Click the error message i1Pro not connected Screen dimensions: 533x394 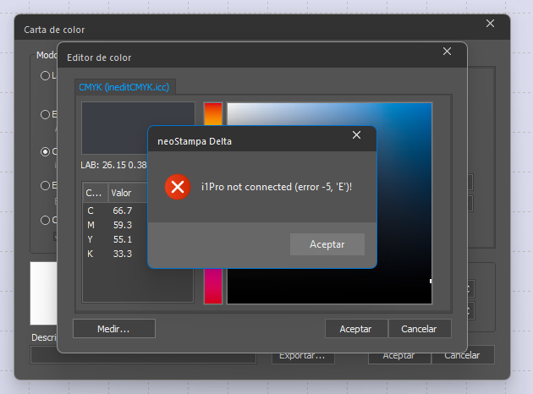pyautogui.click(x=277, y=187)
